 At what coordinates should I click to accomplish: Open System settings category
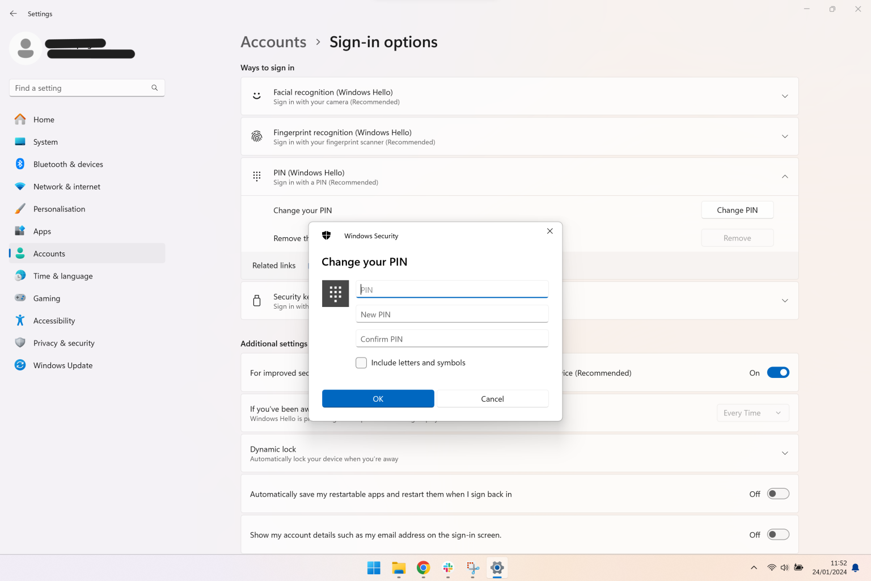(87, 142)
